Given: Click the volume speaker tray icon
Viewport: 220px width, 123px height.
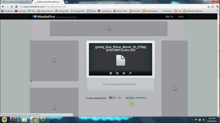Looking at the screenshot, I should point(204,120).
